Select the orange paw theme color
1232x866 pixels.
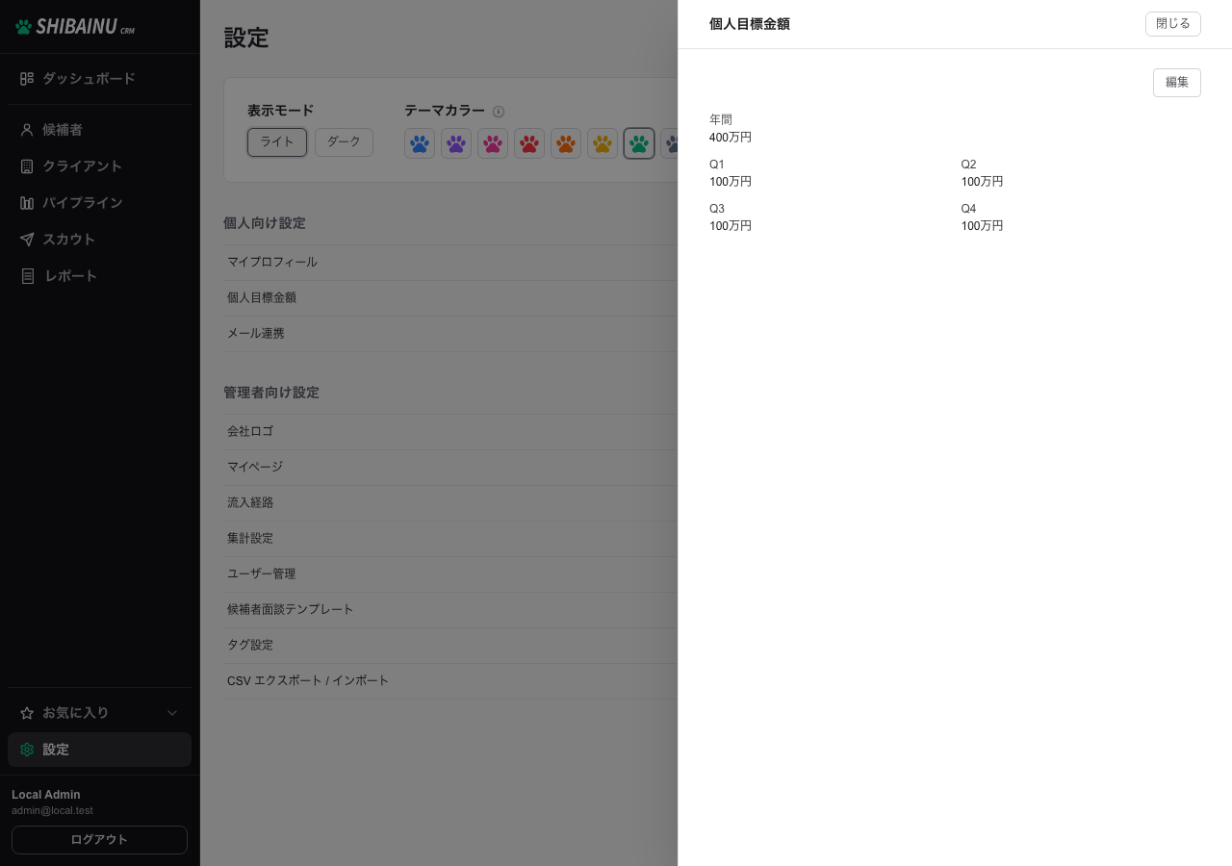(x=566, y=143)
